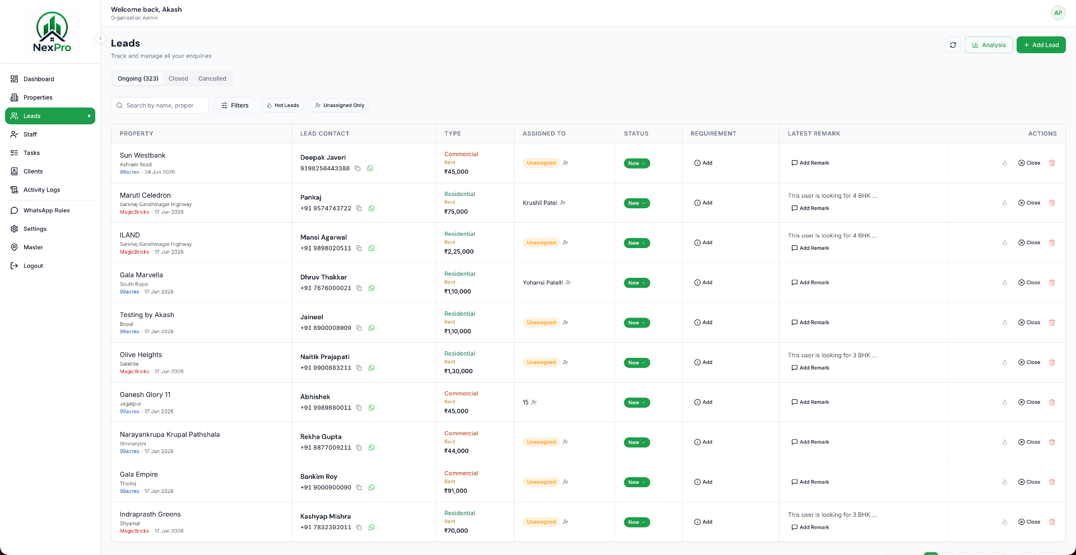Copy Pankaj's phone number
This screenshot has width=1076, height=555.
click(359, 208)
